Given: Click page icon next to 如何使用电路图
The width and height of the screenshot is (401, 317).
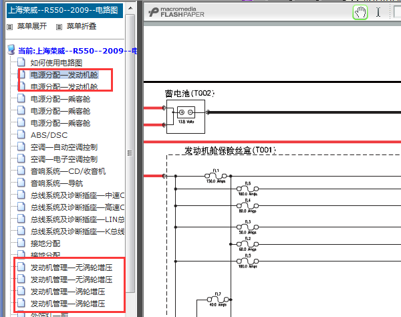Looking at the screenshot, I should click(x=21, y=62).
